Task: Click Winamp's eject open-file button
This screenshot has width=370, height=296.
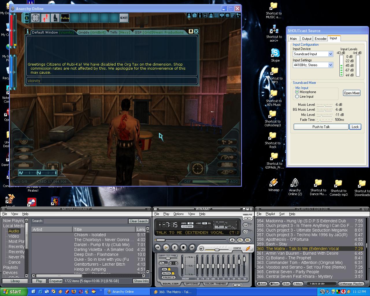Action: (232, 240)
